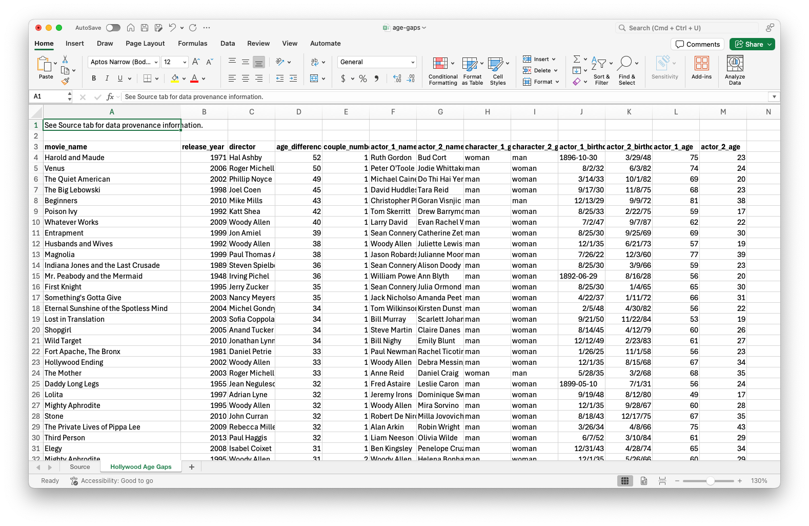Click the Find & Select magnifier
809x526 pixels.
(x=624, y=64)
